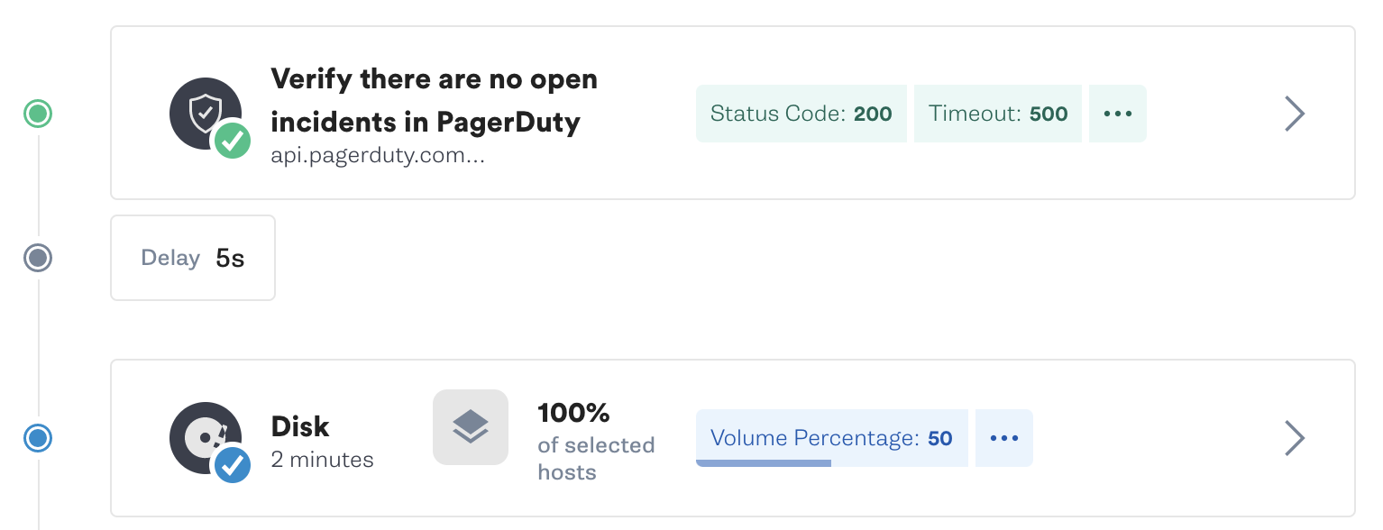This screenshot has width=1383, height=530.
Task: Click the Timeout: 500 tag
Action: click(x=998, y=114)
